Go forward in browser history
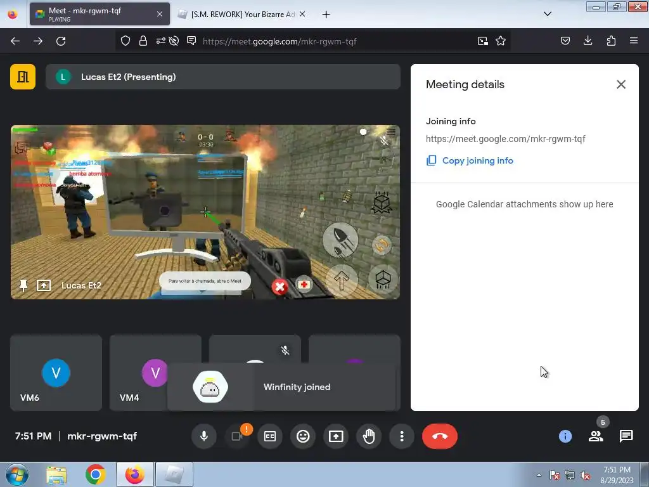Image resolution: width=649 pixels, height=487 pixels. pos(38,41)
